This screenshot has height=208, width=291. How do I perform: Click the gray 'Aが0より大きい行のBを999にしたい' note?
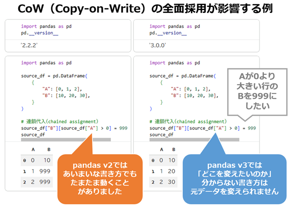point(257,92)
